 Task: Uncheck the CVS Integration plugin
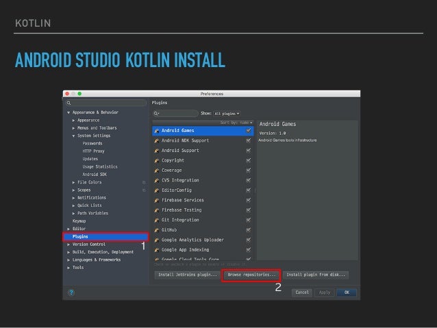pyautogui.click(x=249, y=180)
